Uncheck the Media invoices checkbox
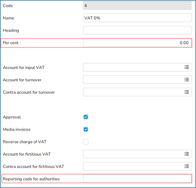The image size is (196, 188). 86,129
